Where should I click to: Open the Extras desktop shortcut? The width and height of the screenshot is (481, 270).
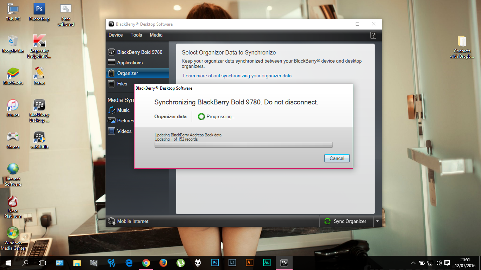coord(39,76)
